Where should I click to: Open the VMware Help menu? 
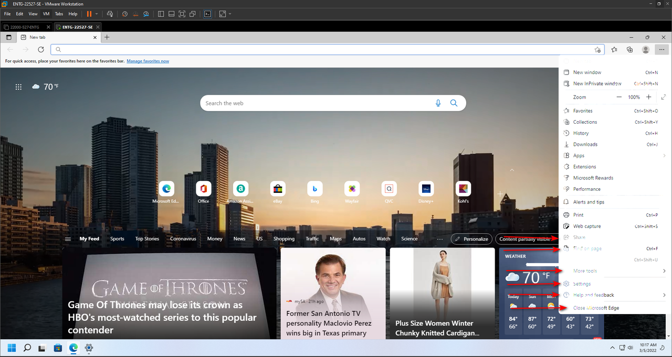pyautogui.click(x=73, y=14)
